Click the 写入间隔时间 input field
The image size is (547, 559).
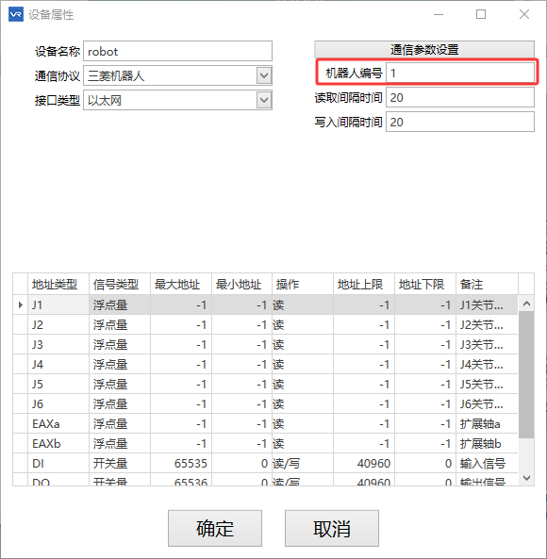click(460, 122)
